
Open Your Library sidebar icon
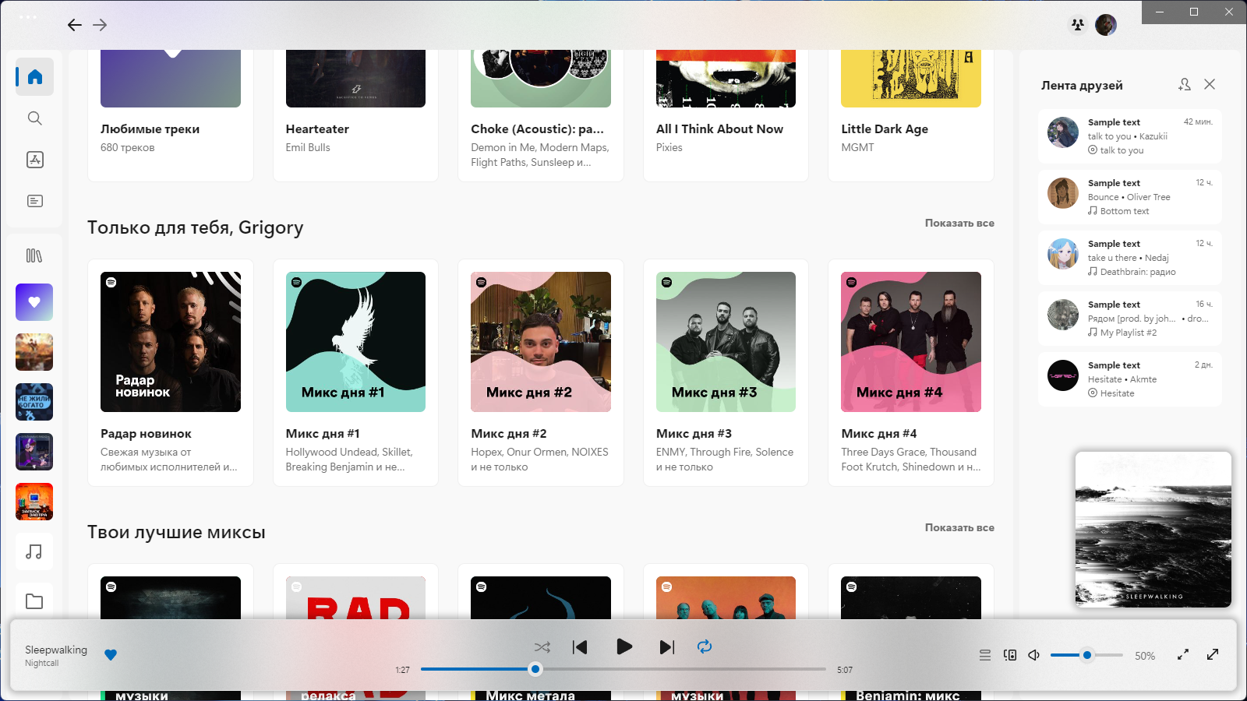34,255
